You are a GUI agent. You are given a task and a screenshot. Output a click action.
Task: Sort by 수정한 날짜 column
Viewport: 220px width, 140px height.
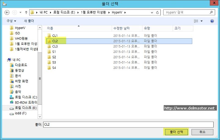click(x=127, y=28)
